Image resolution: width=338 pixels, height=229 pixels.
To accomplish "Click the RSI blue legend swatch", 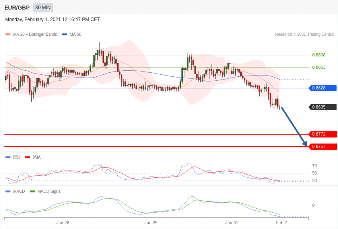I will [8, 157].
